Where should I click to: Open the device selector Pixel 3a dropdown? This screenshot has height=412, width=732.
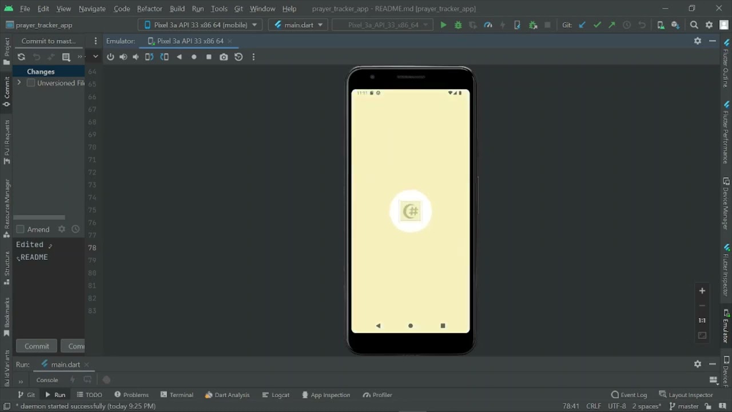point(200,25)
